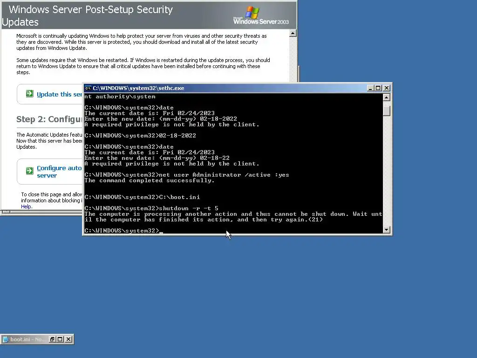The image size is (477, 358).
Task: Close the sethc.exe command window
Action: [386, 88]
